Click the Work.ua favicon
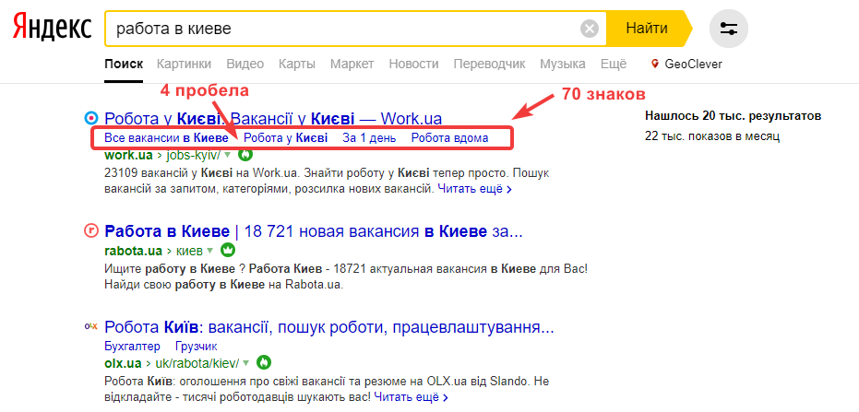Image resolution: width=859 pixels, height=412 pixels. pos(90,118)
